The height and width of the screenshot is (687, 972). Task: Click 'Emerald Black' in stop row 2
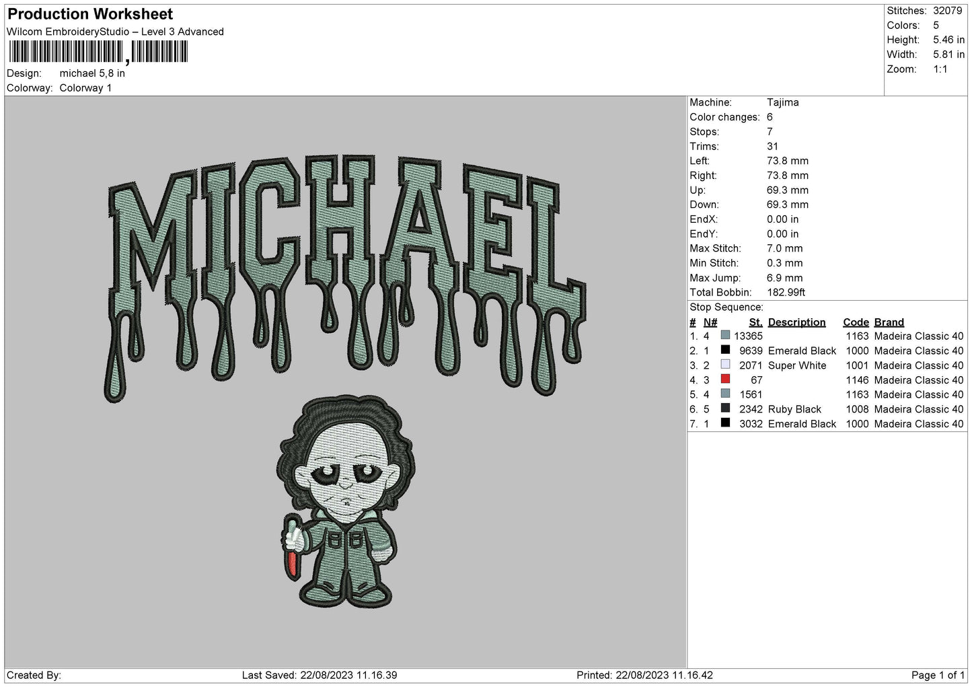click(802, 351)
